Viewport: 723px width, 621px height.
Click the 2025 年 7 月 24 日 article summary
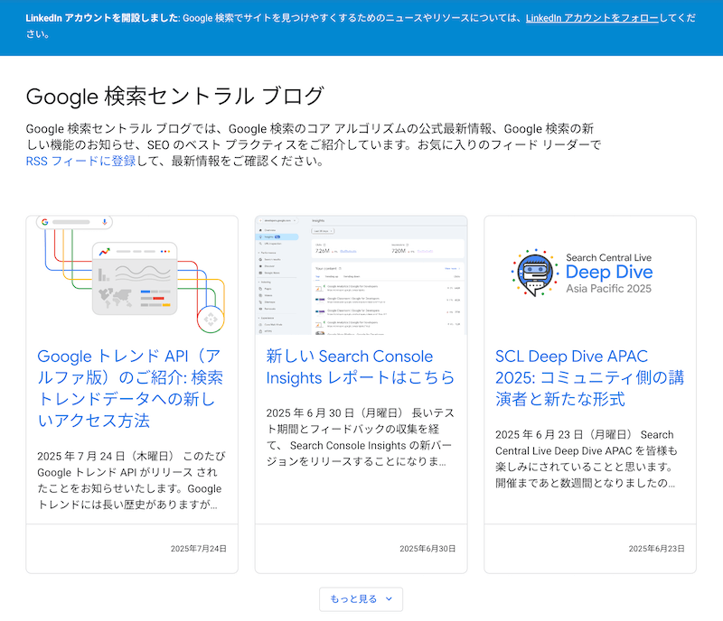(x=131, y=480)
